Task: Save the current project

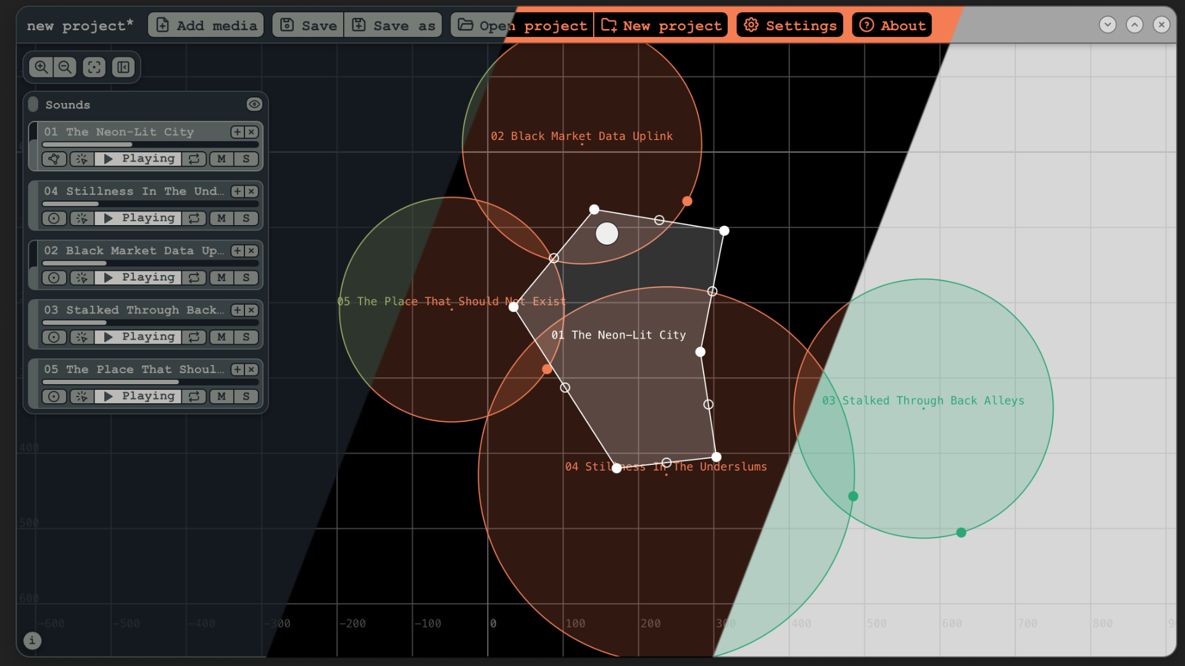Action: point(308,25)
